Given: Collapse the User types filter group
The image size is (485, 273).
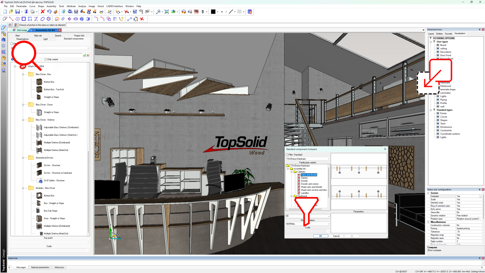Looking at the screenshot, I should [431, 42].
